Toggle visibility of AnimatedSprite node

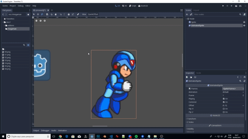[244, 25]
